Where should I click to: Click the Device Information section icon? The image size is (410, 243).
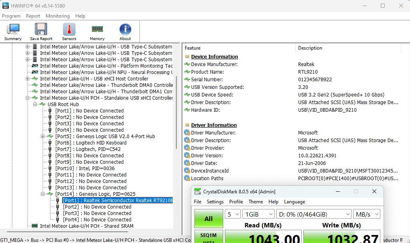[187, 56]
